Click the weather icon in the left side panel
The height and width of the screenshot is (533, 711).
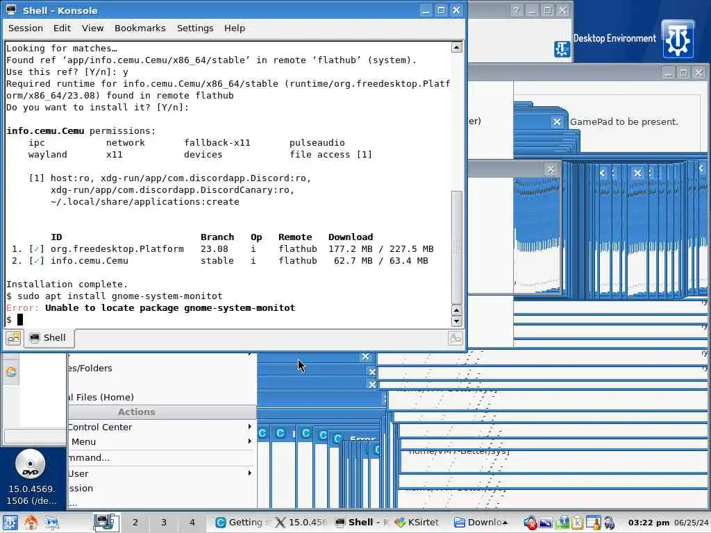click(x=11, y=372)
